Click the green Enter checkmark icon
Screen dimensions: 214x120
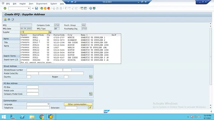pyautogui.click(x=5, y=8)
